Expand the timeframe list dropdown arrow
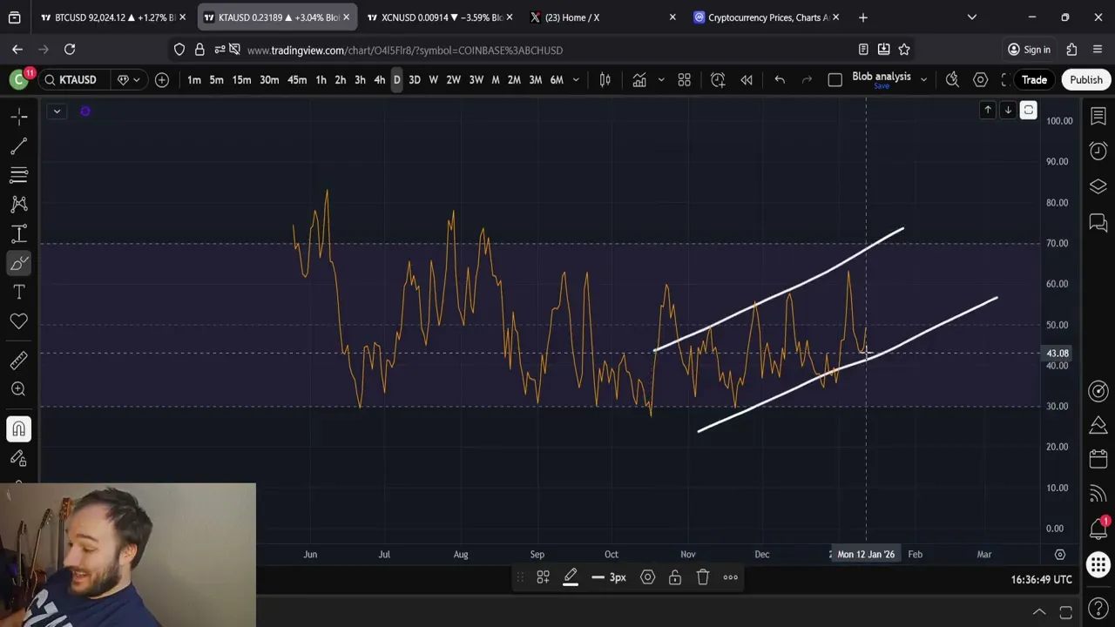 pyautogui.click(x=576, y=80)
